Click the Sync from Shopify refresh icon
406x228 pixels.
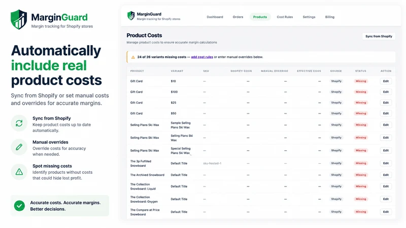point(19,123)
